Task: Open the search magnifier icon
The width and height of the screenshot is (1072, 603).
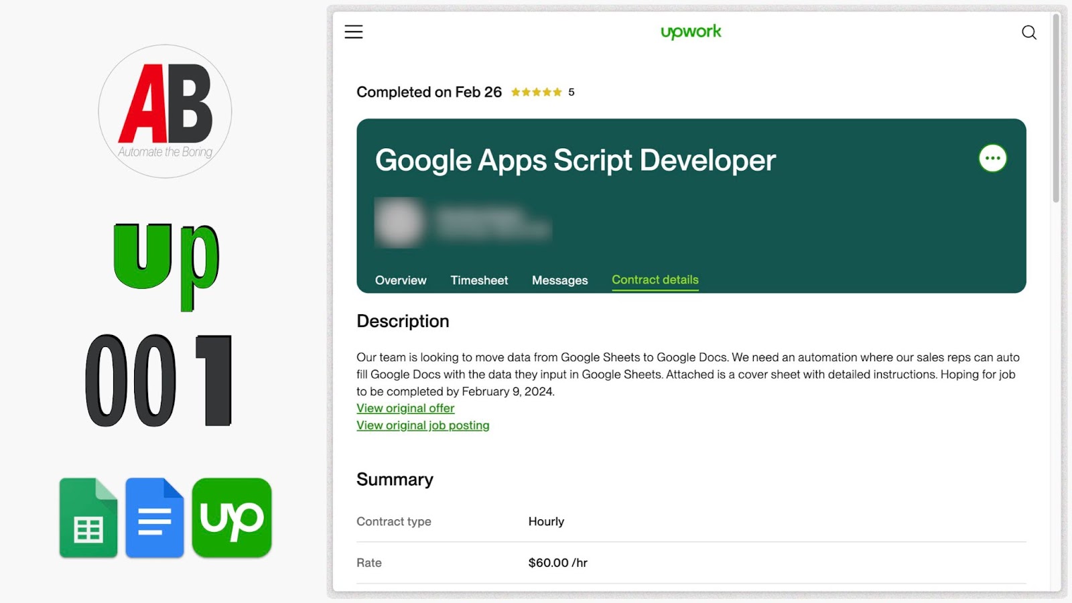Action: (x=1029, y=32)
